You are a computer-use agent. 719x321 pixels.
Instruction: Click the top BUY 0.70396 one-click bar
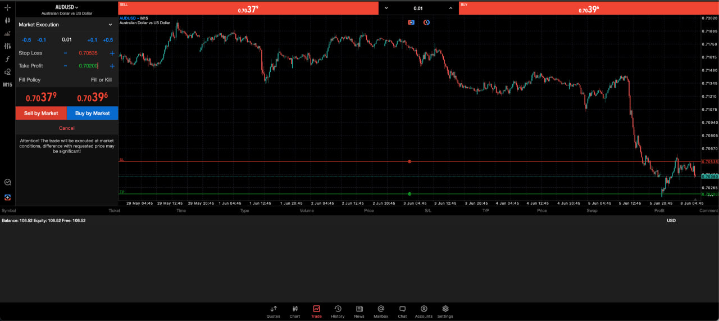589,8
